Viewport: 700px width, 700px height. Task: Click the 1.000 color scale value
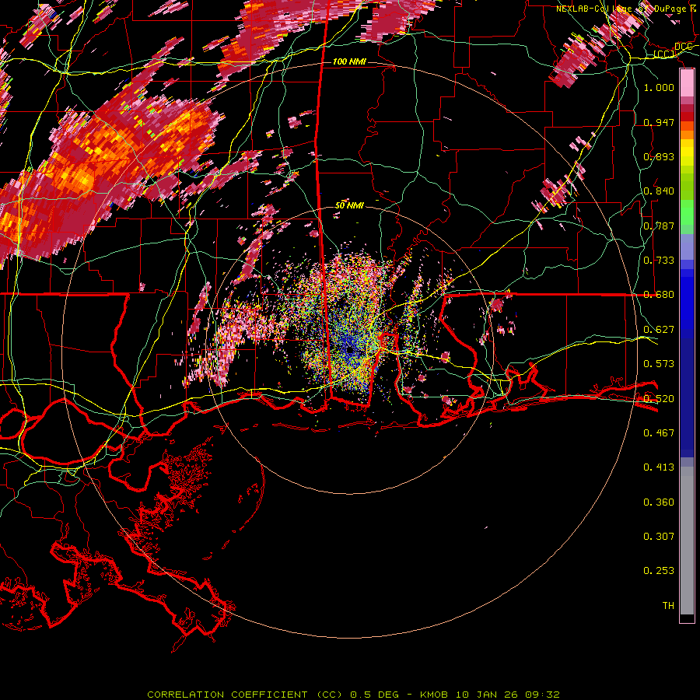pos(659,87)
